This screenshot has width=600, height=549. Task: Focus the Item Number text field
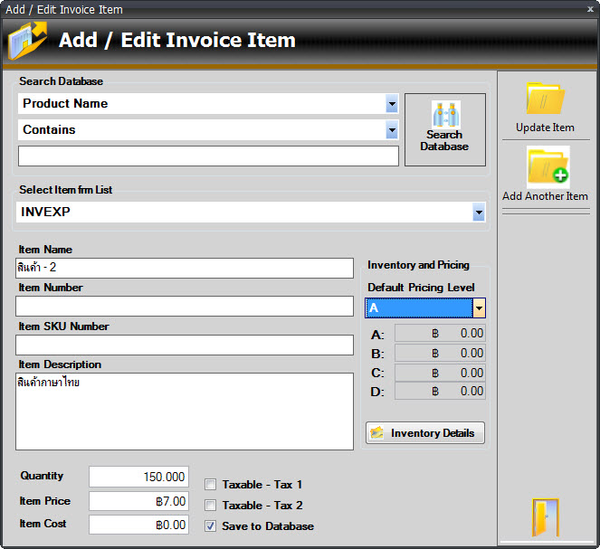[184, 307]
